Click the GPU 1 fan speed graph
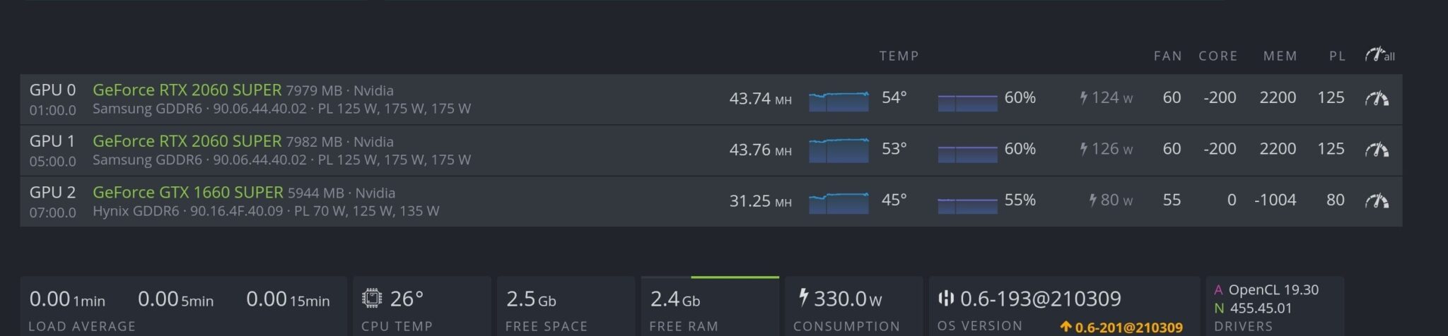The image size is (1448, 336). [967, 152]
